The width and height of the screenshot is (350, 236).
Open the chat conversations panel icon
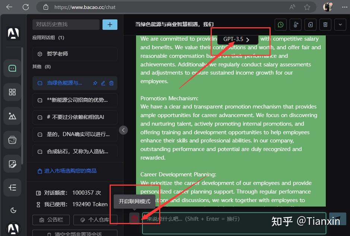12,68
